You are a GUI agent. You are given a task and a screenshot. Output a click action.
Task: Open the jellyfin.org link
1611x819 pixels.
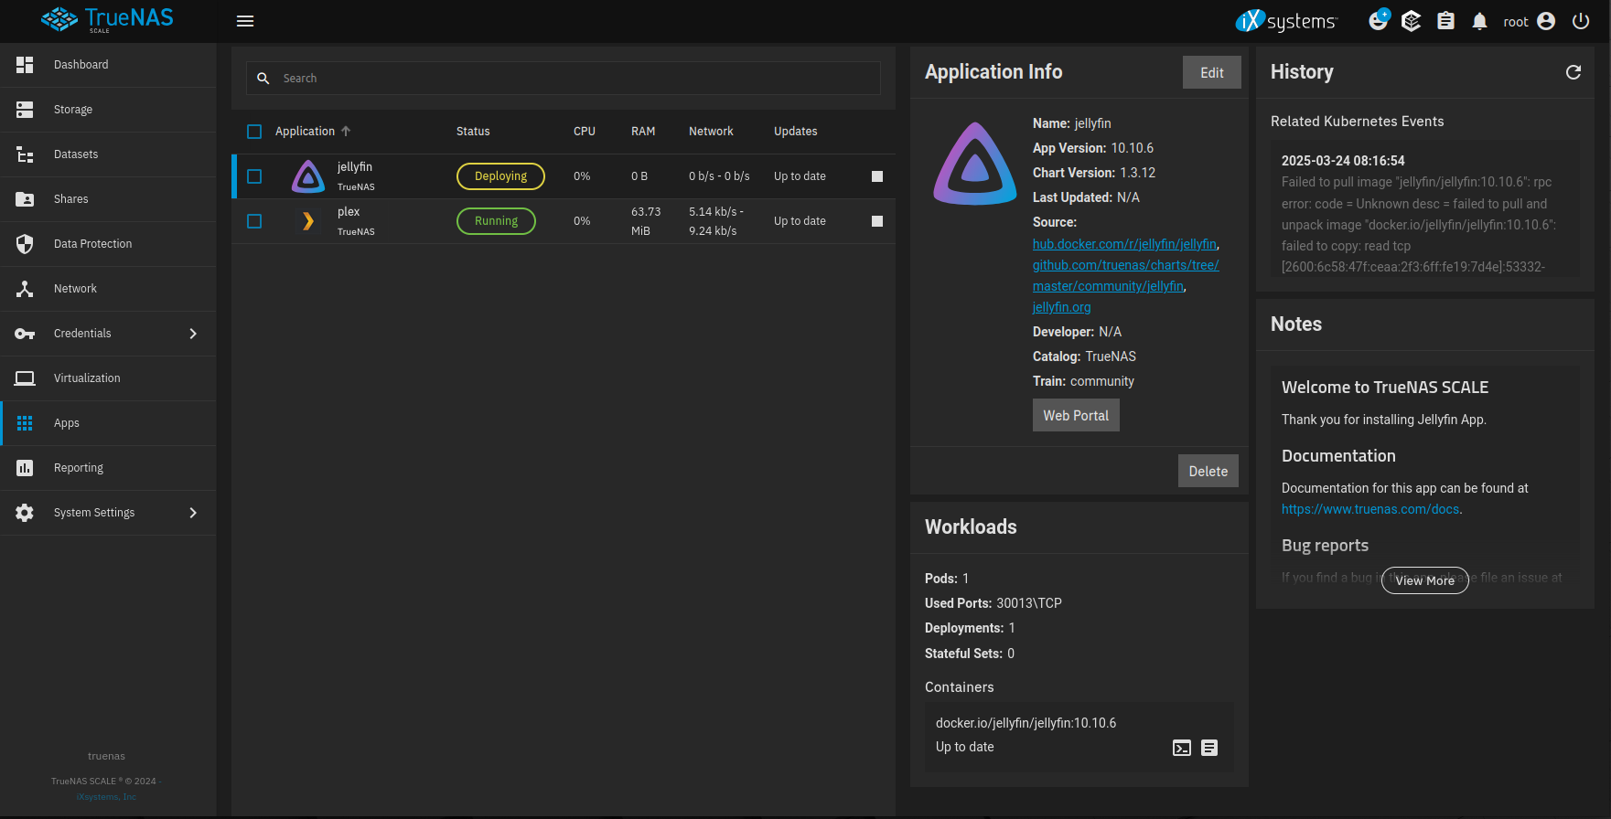pos(1061,307)
